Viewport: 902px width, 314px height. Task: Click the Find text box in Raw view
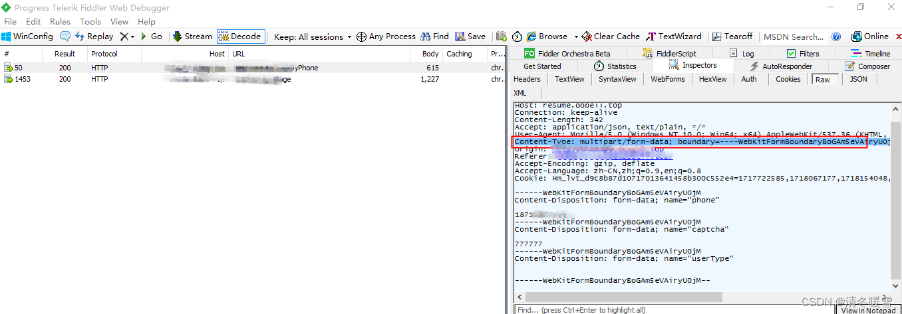point(675,309)
